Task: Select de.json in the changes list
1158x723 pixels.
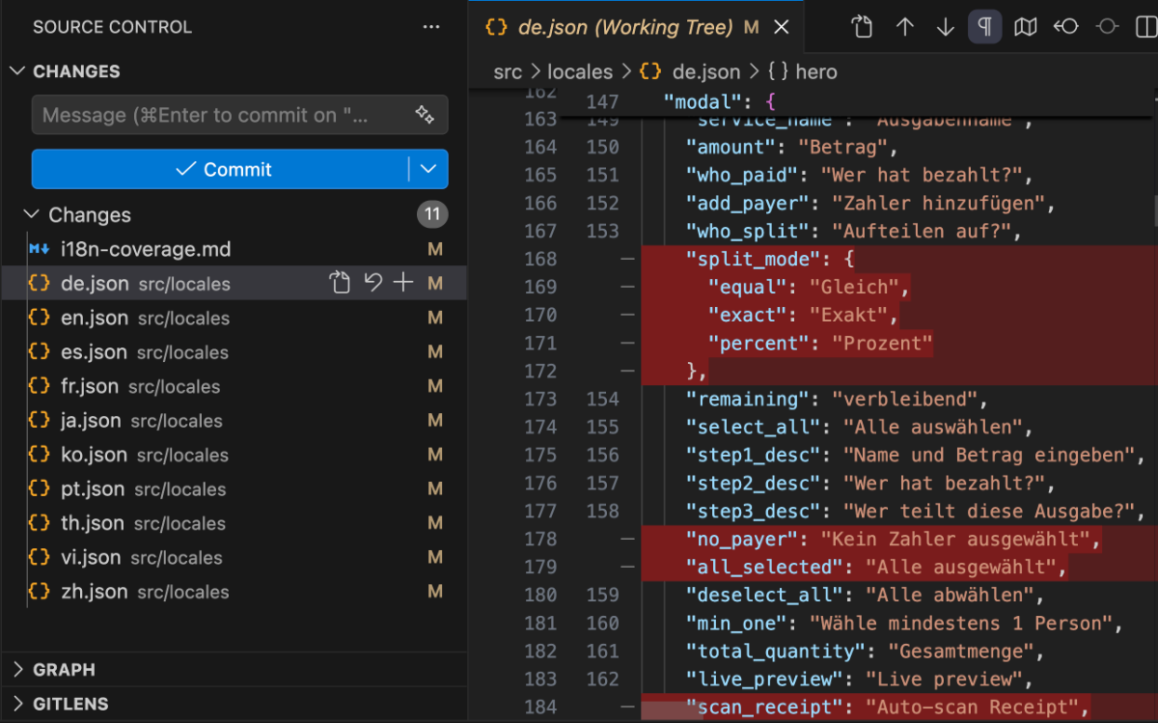Action: 234,284
